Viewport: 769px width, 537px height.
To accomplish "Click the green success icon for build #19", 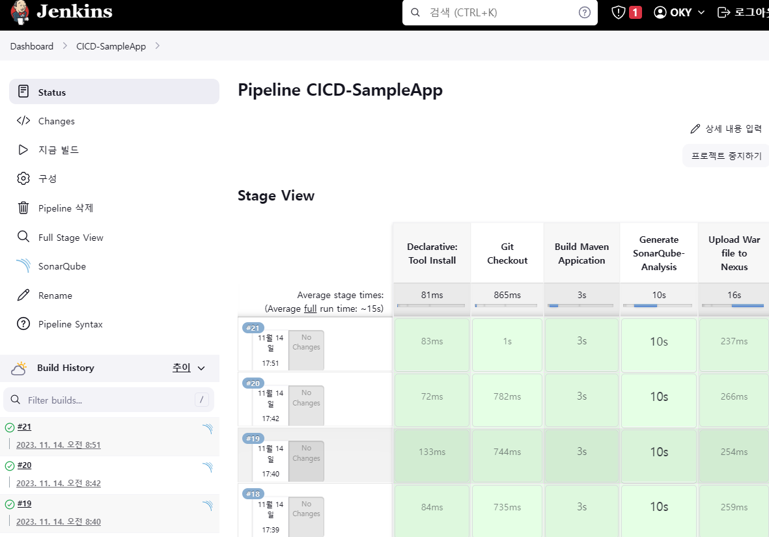I will (x=9, y=504).
